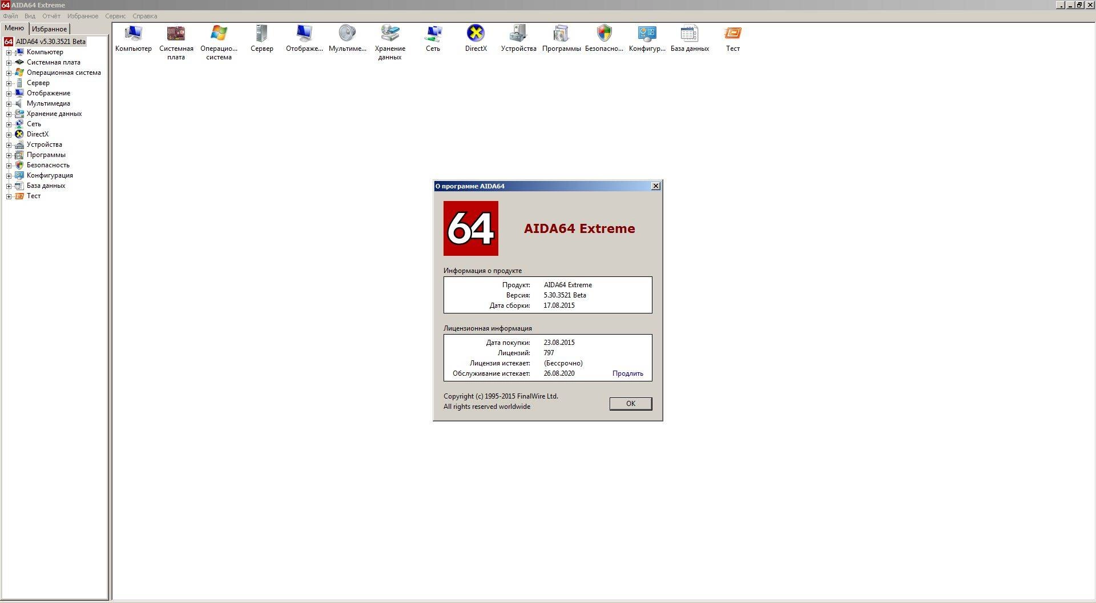Select AIDA64 v5.30.3521 Beta root node
Screen dimensions: 1096x603
coord(50,42)
